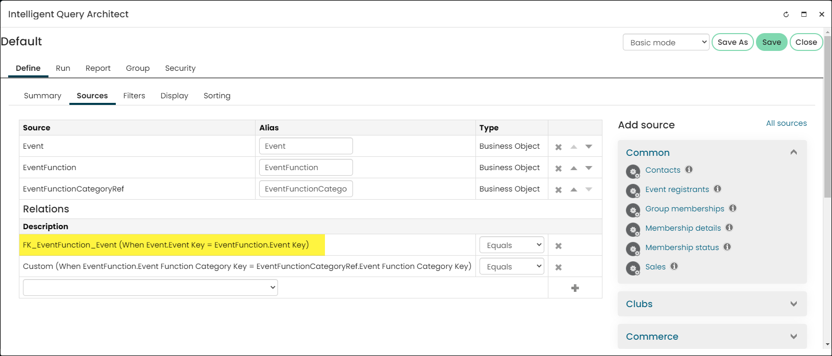
Task: Open the Summary sub-tab
Action: (42, 96)
